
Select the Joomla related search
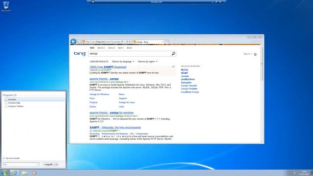[185, 76]
